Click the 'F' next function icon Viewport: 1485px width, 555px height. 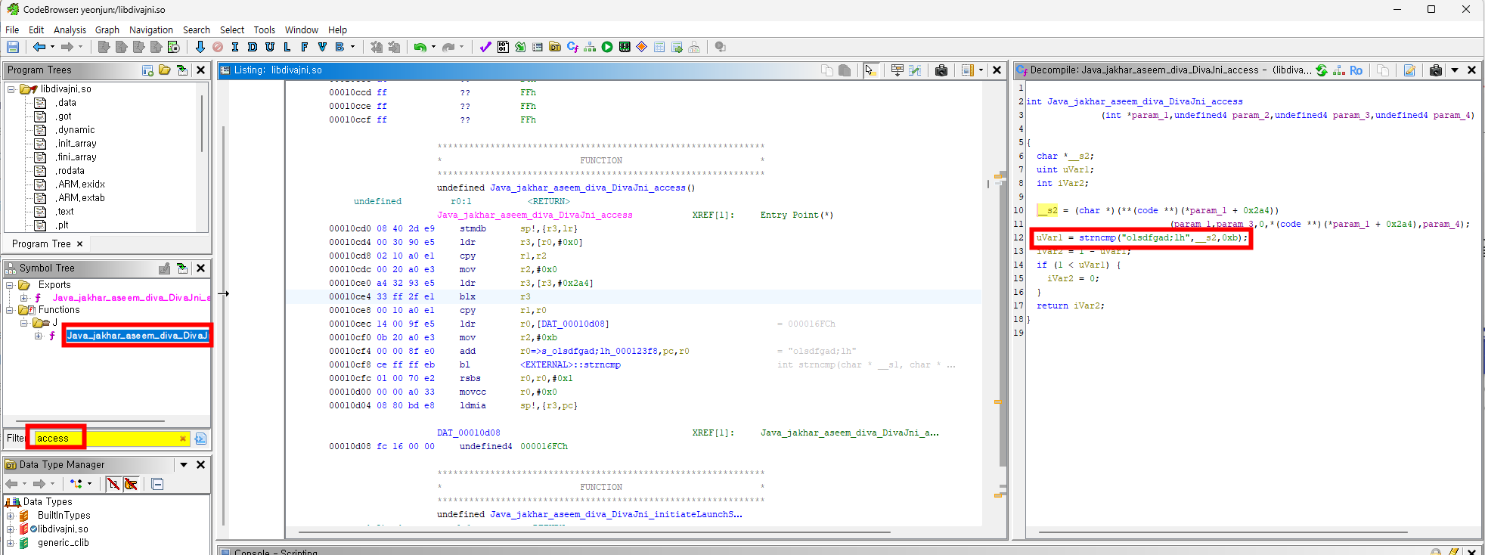click(x=305, y=47)
